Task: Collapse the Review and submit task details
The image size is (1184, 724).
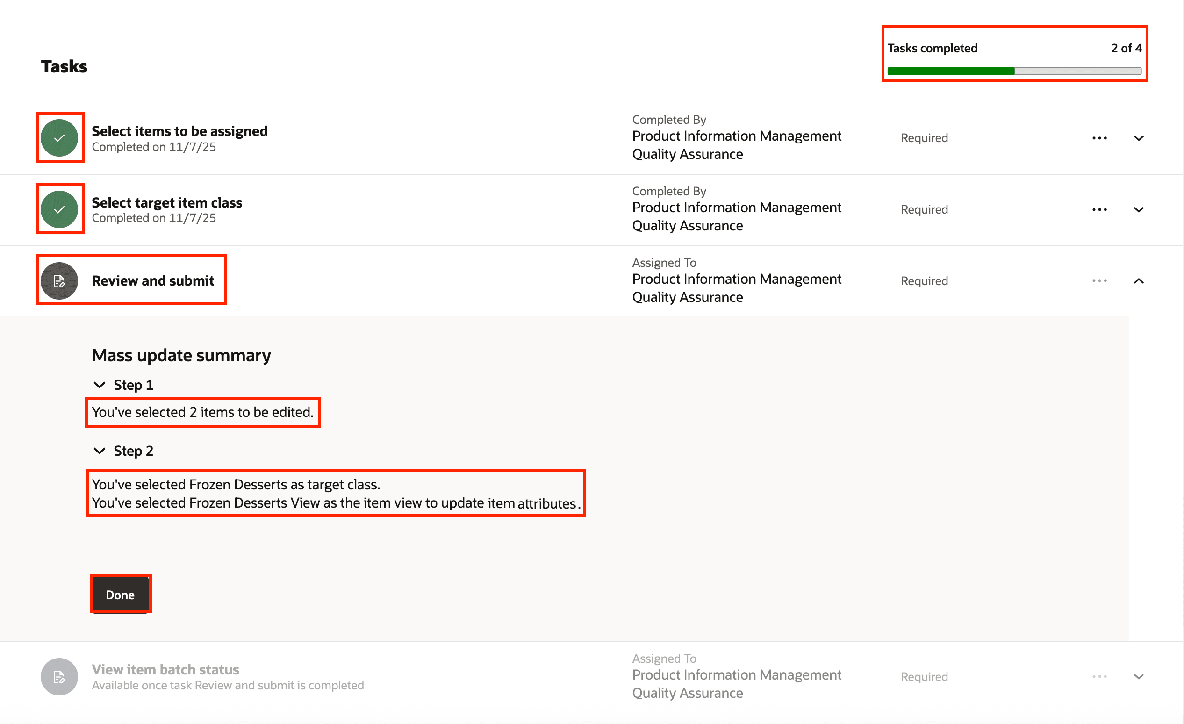Action: click(x=1139, y=280)
